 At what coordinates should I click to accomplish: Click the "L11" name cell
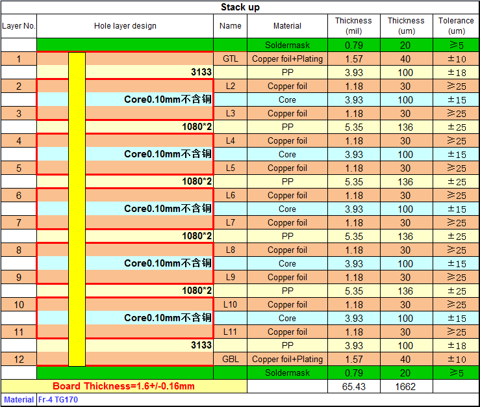230,332
